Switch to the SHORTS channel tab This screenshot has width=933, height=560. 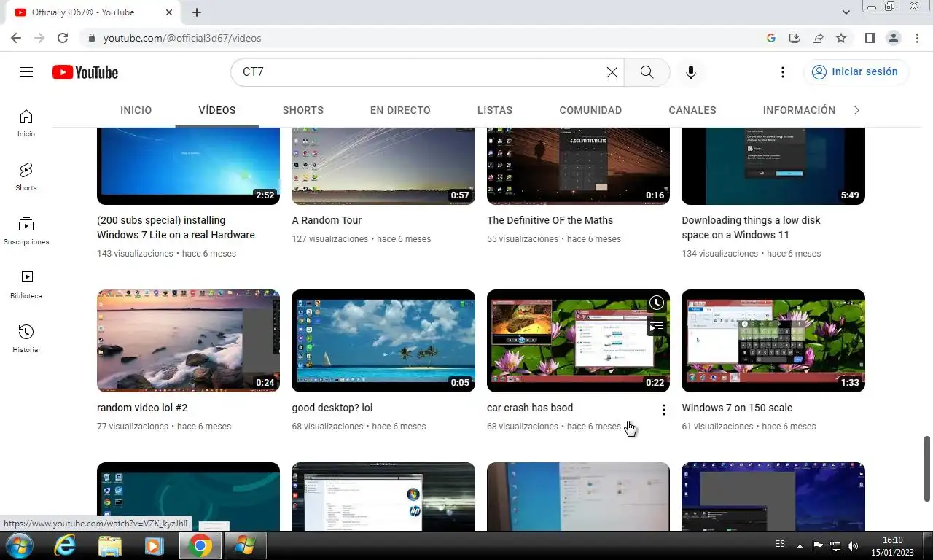click(x=303, y=110)
